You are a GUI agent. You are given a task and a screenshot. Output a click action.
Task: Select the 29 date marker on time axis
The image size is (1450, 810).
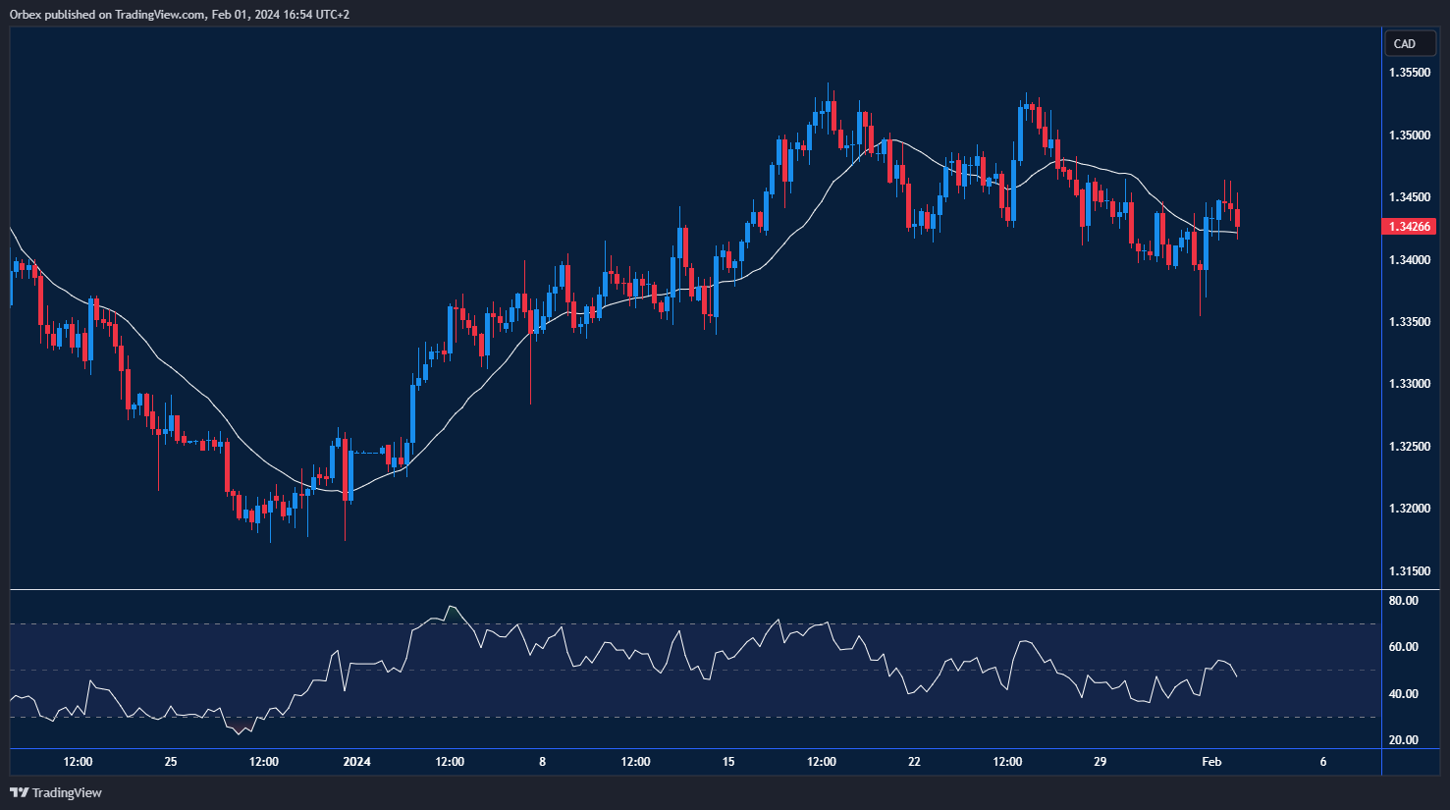tap(1100, 762)
